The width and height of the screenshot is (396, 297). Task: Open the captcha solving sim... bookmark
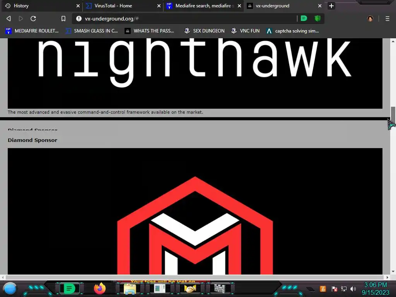(x=293, y=31)
